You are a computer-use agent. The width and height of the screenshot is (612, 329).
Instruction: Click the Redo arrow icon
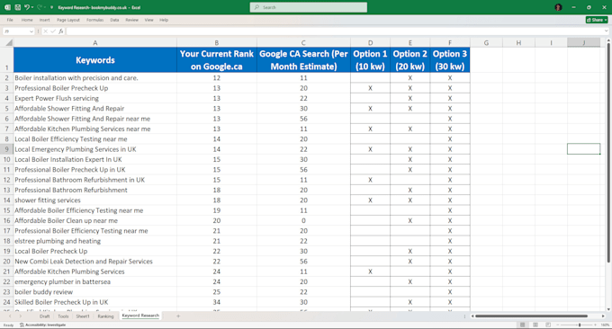[x=39, y=7]
